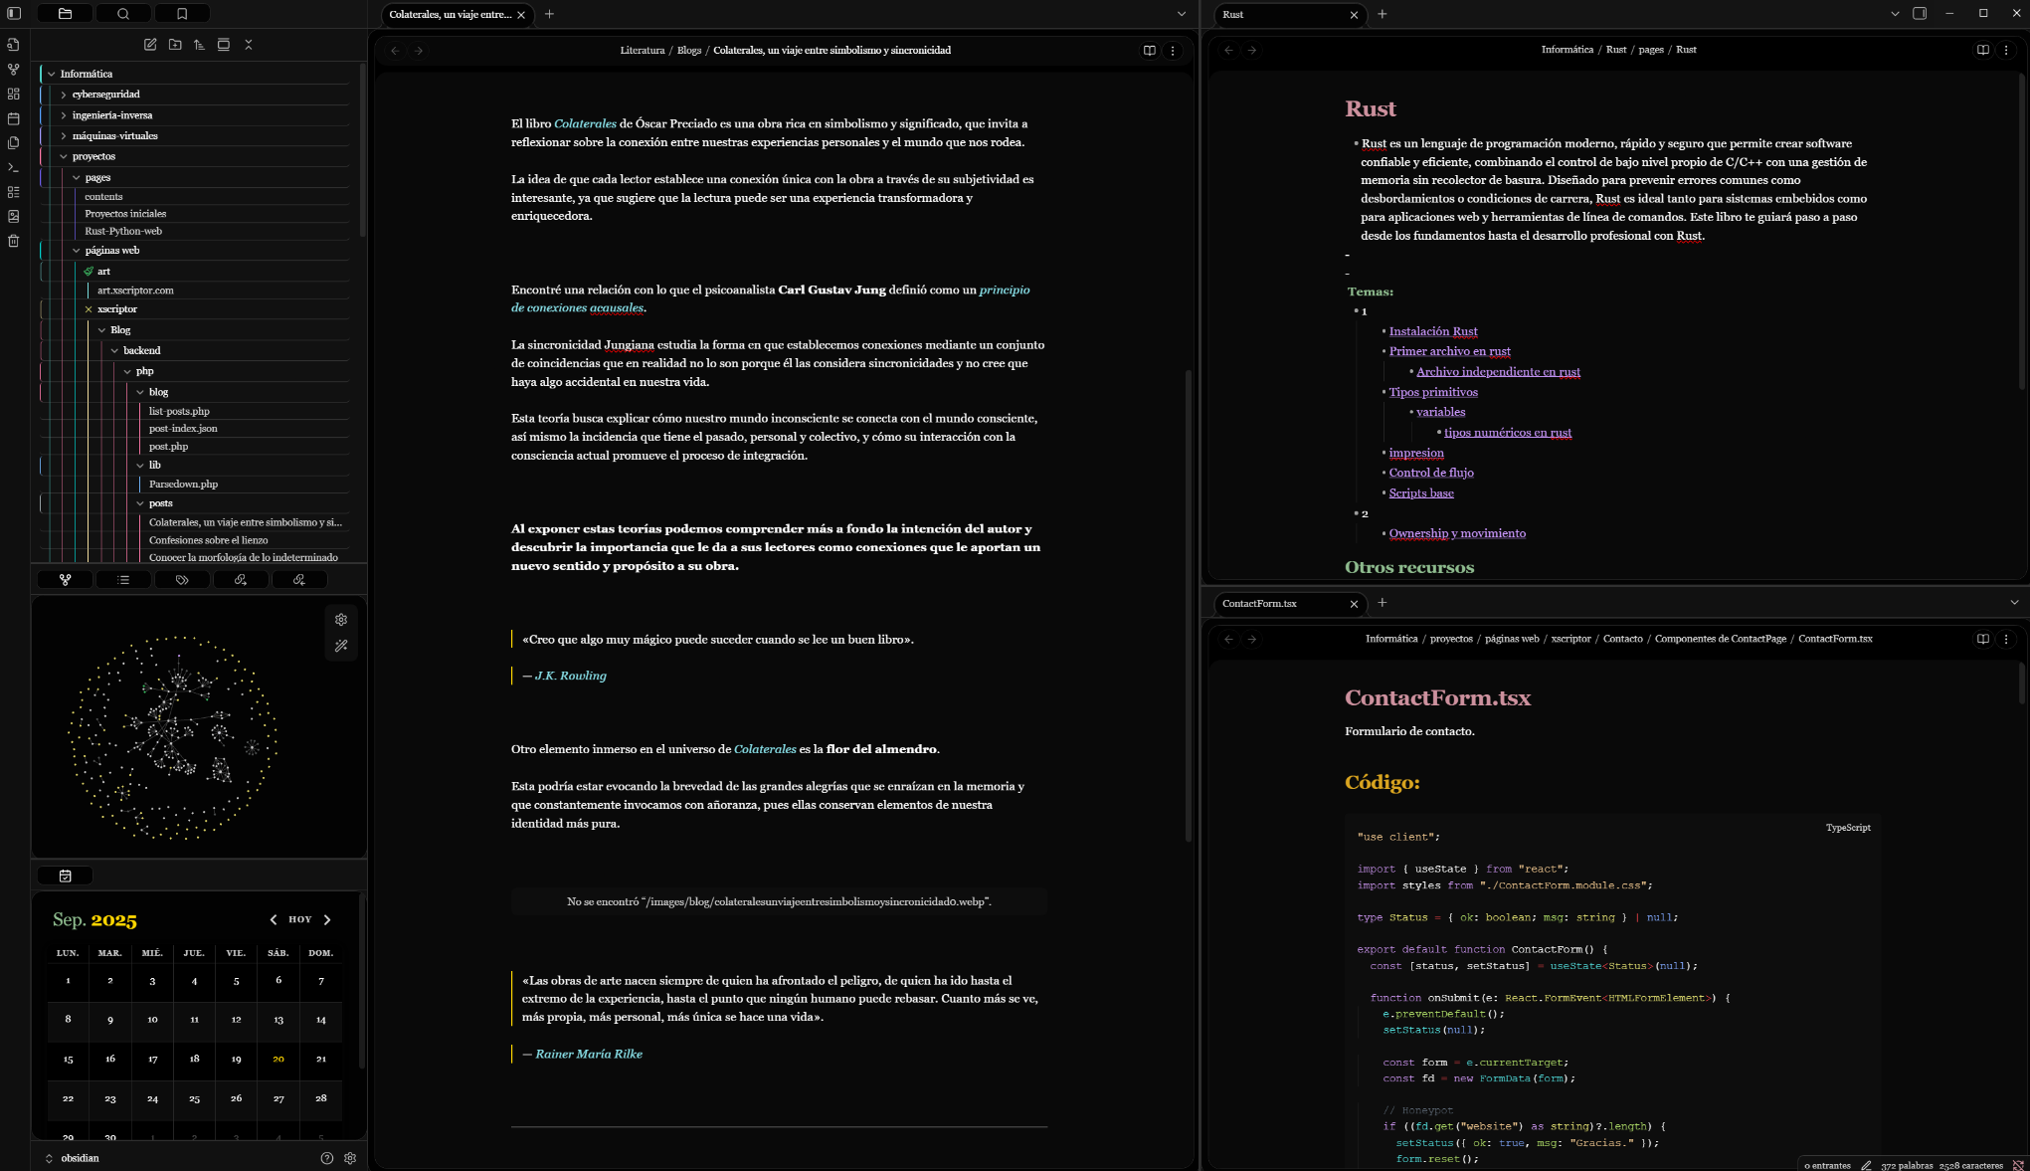Select the bookmarks tab in the sidebar
Image resolution: width=2030 pixels, height=1171 pixels.
(x=183, y=13)
